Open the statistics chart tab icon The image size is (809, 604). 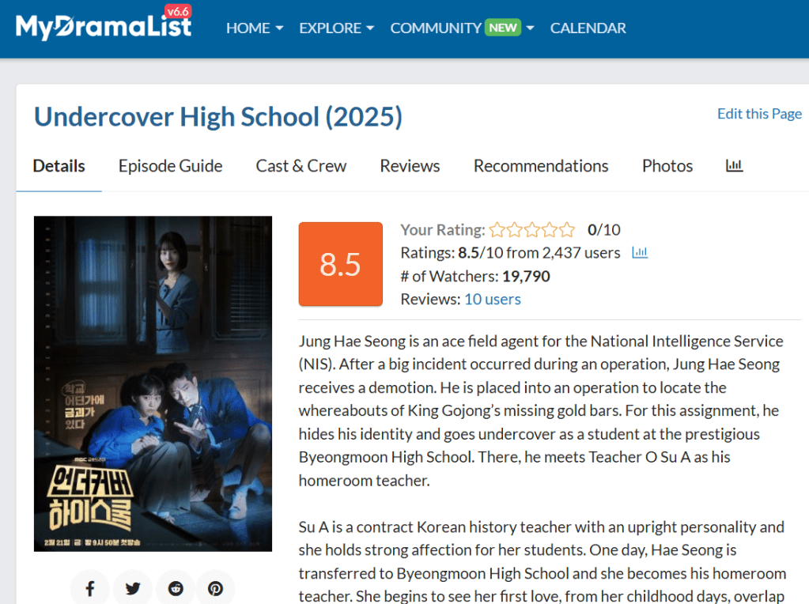pos(734,165)
